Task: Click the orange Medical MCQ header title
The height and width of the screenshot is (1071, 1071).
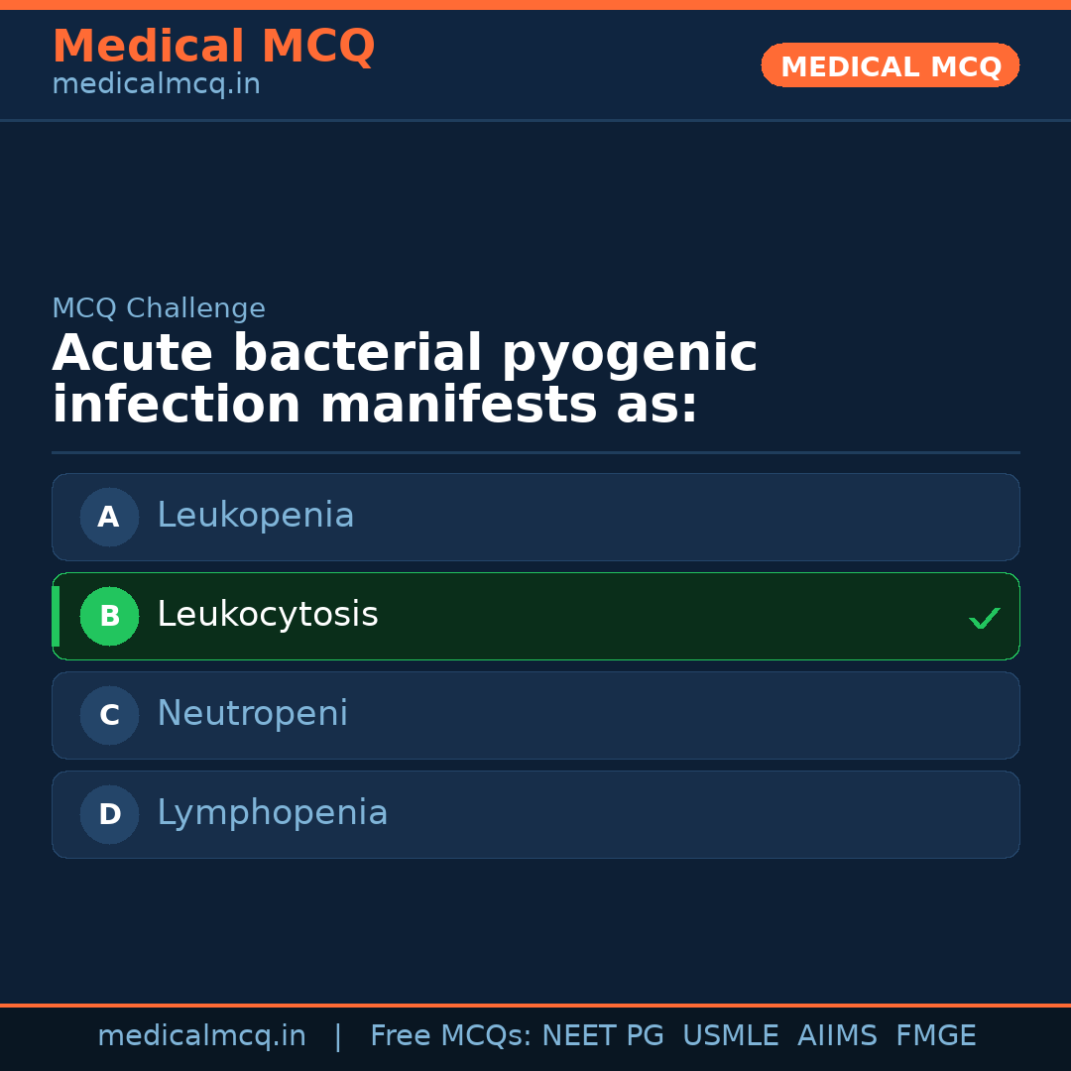Action: [x=213, y=47]
